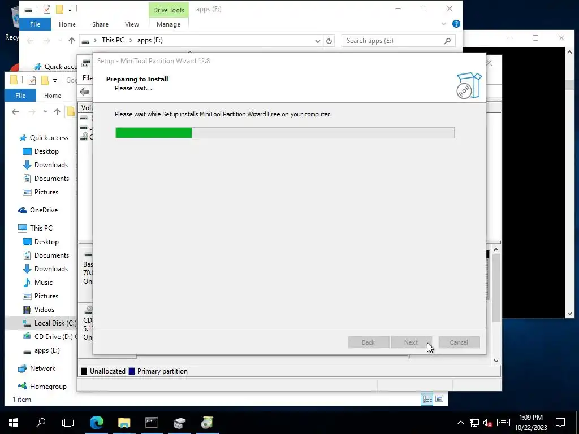The image size is (579, 434).
Task: Open network status tray icon
Action: click(474, 423)
